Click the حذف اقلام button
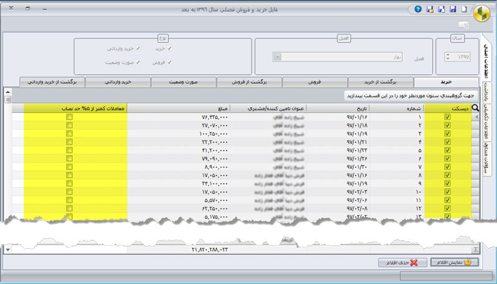Image resolution: width=497 pixels, height=284 pixels. 403,262
